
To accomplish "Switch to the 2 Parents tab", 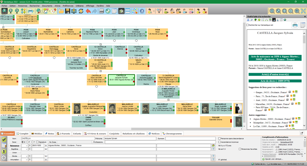I will click(x=63, y=133).
